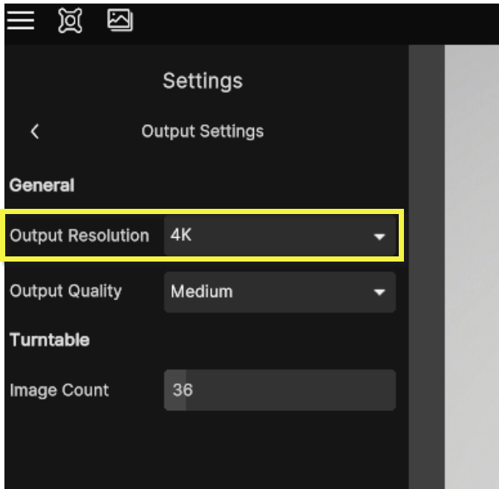The image size is (499, 489).
Task: Go back from Output Settings
Action: pos(35,132)
